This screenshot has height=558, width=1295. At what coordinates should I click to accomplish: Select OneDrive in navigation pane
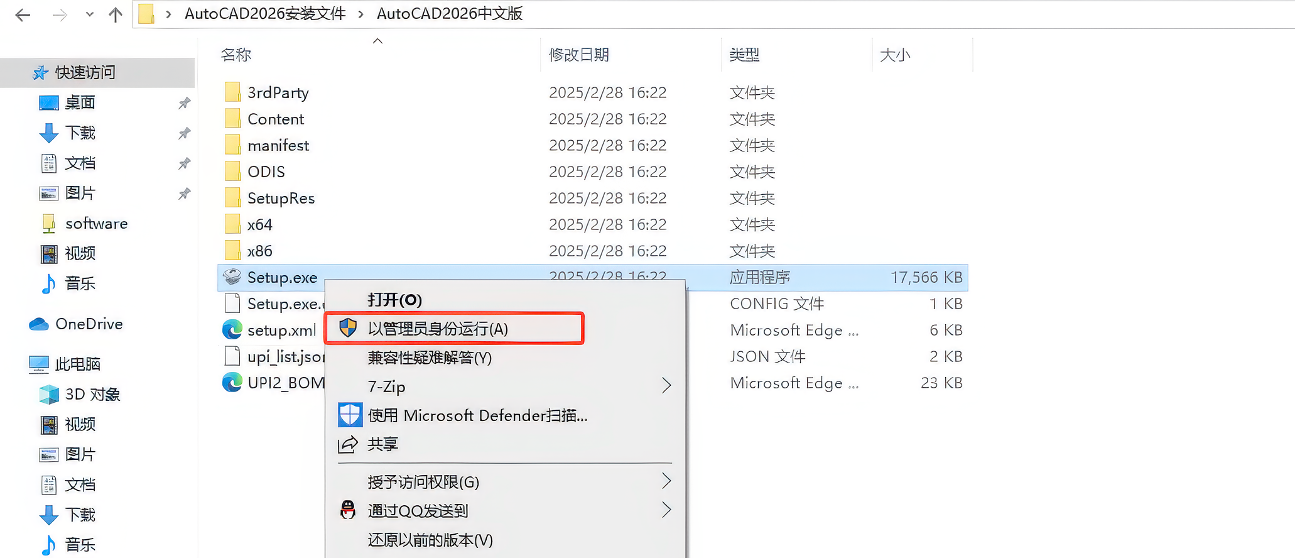tap(89, 324)
